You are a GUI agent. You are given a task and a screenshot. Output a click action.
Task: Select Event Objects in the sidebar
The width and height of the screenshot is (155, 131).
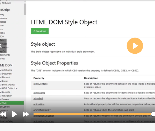pos(8,85)
